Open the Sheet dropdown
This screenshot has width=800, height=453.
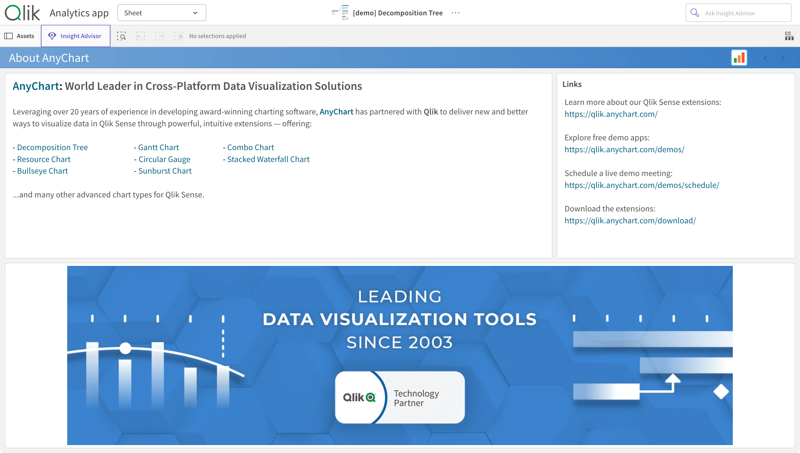coord(162,13)
